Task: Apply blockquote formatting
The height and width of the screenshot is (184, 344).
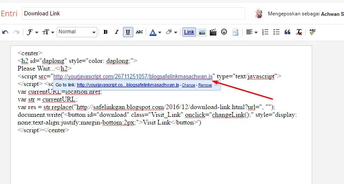Action: click(x=287, y=32)
